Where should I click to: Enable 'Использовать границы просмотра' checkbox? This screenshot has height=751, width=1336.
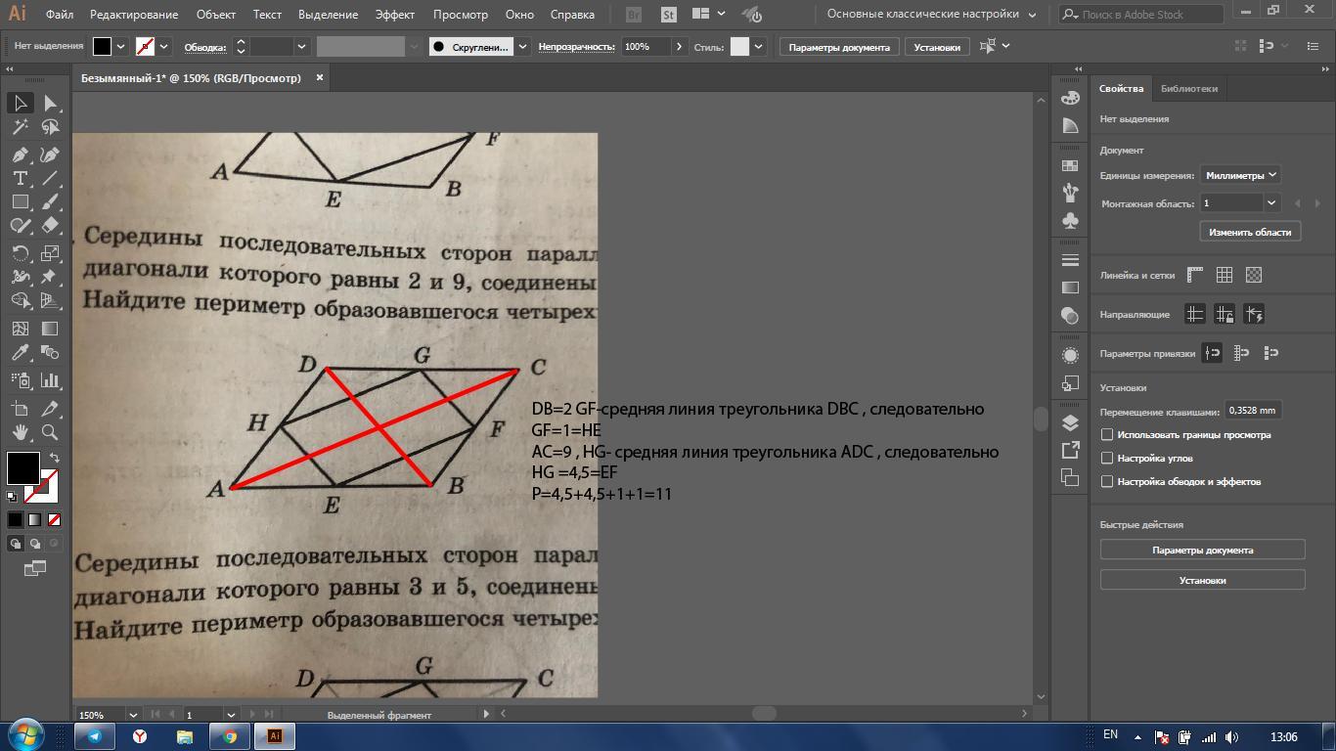[x=1107, y=434]
